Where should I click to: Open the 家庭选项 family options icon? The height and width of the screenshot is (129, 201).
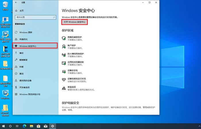tap(64, 88)
